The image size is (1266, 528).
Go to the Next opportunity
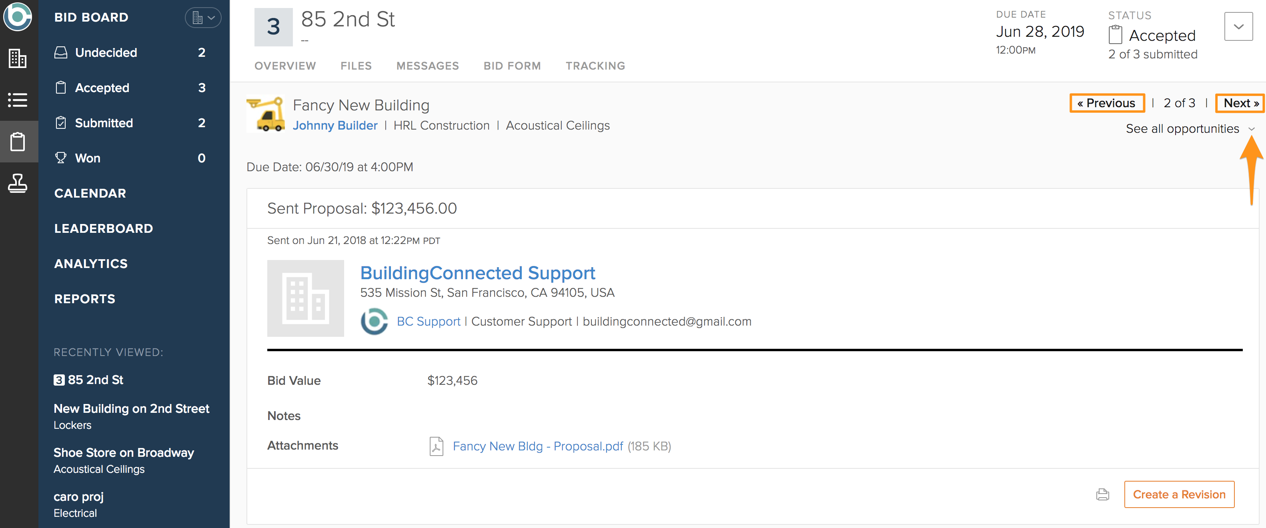click(x=1240, y=103)
